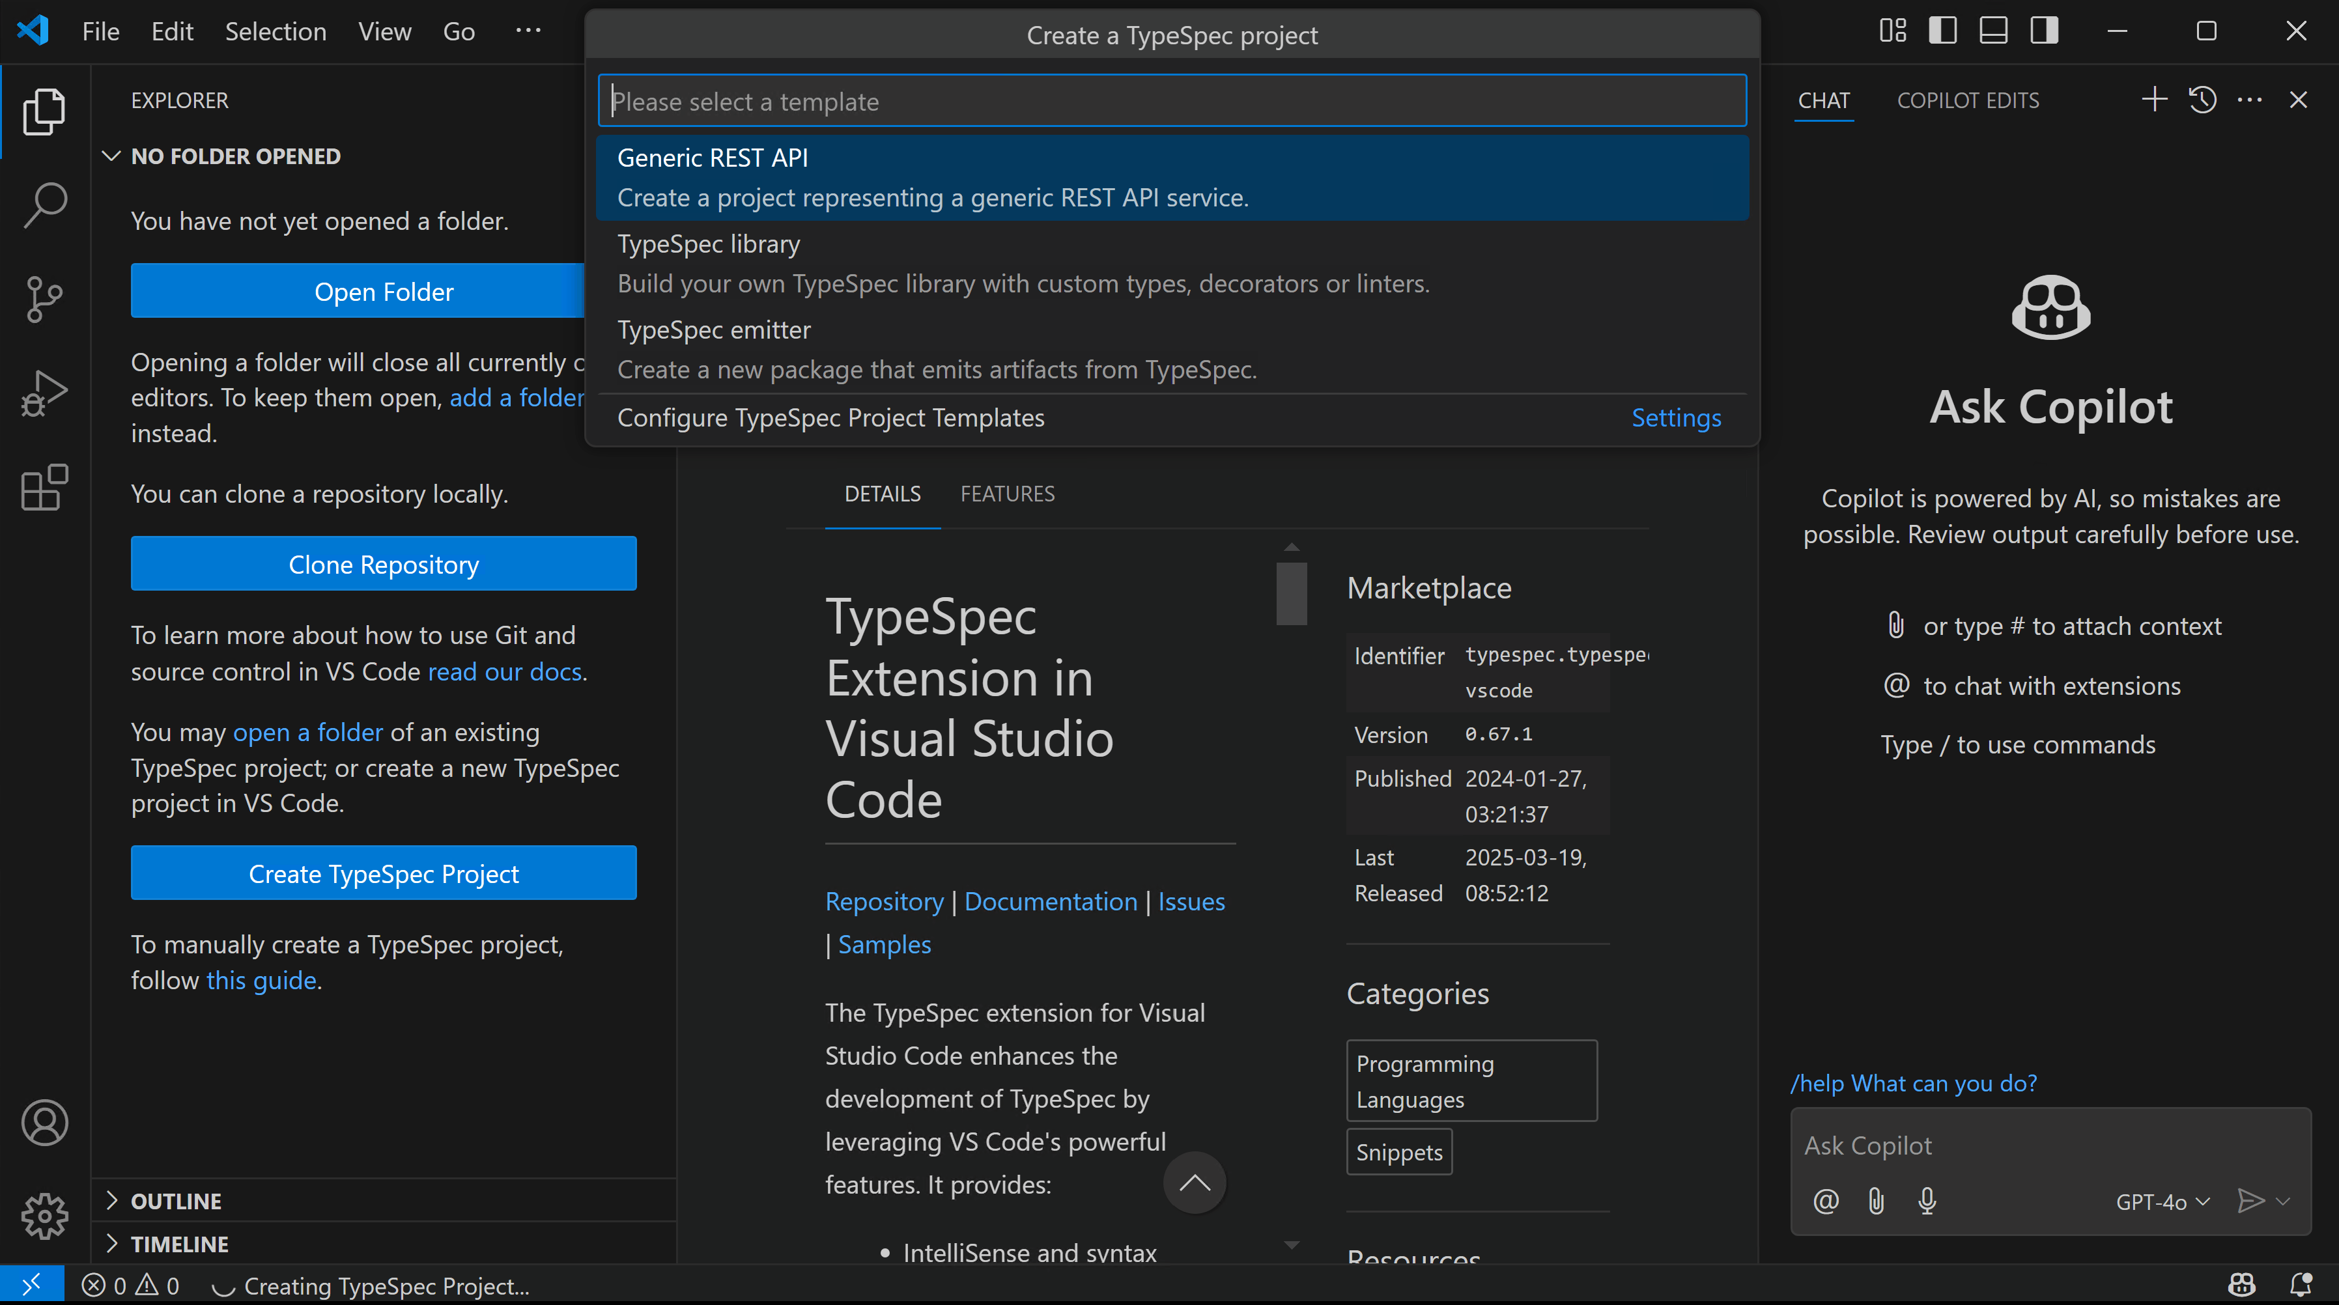This screenshot has height=1305, width=2339.
Task: Expand the TIMELINE section
Action: click(x=383, y=1243)
